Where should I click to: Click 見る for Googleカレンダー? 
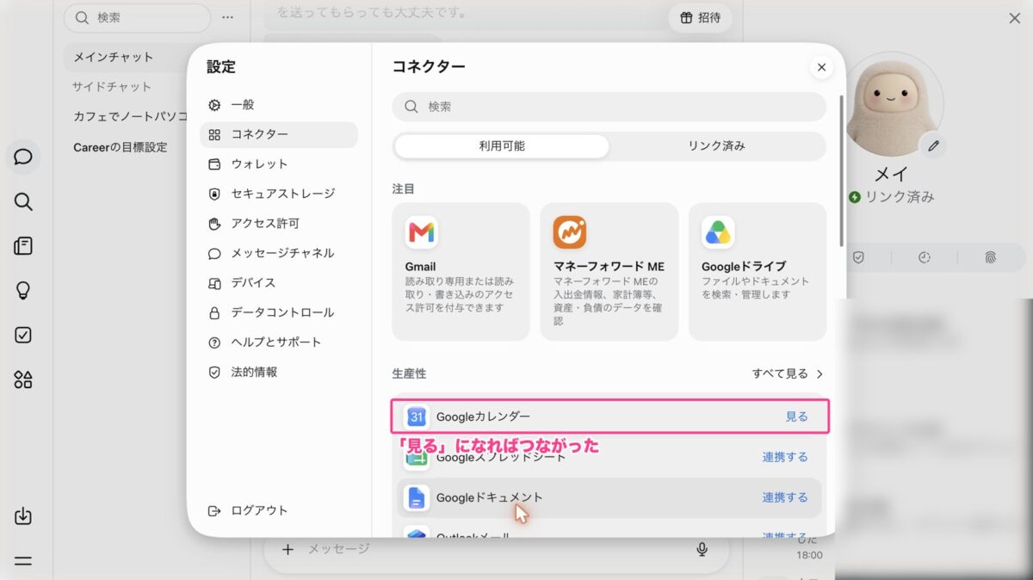tap(796, 416)
